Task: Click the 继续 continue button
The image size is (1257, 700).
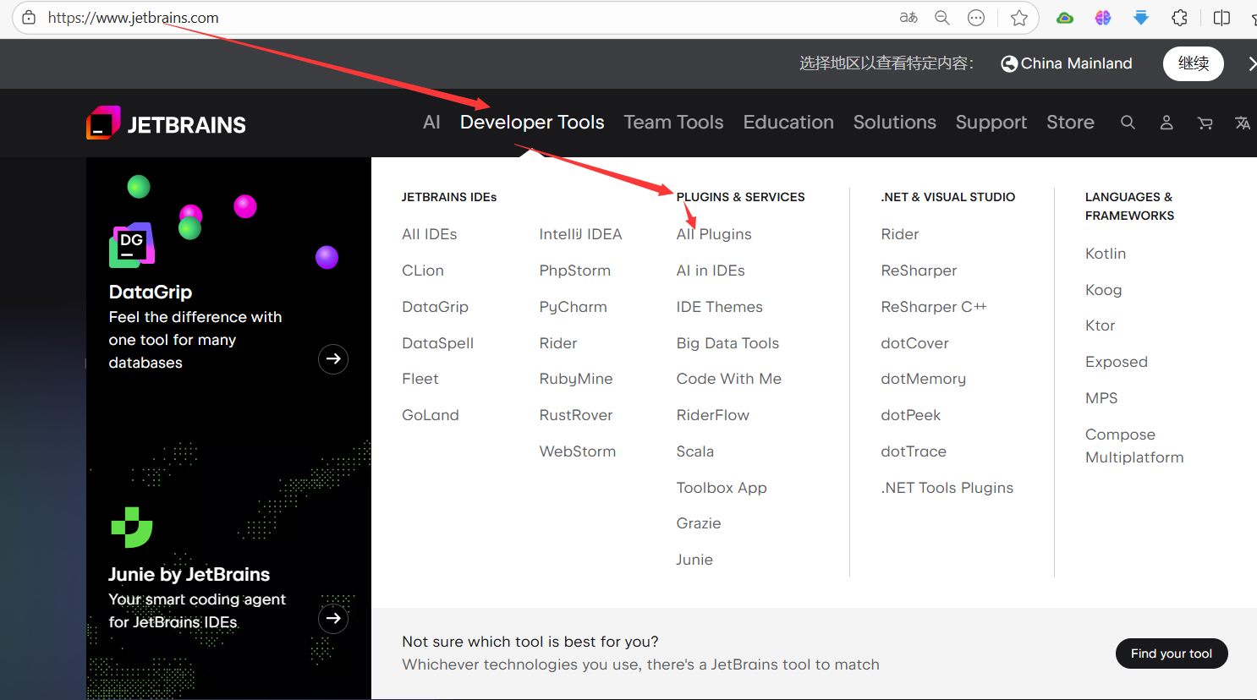Action: tap(1194, 64)
